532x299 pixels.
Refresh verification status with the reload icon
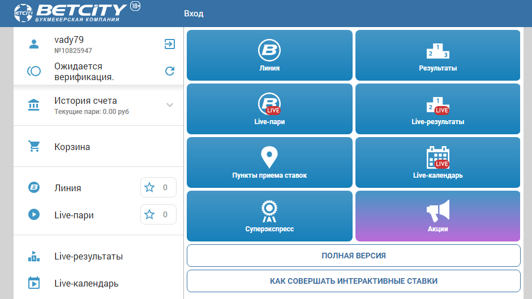170,71
